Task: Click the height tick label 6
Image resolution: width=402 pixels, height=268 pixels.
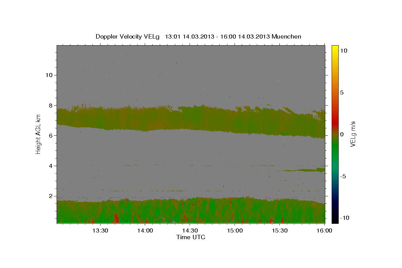Action: point(51,135)
